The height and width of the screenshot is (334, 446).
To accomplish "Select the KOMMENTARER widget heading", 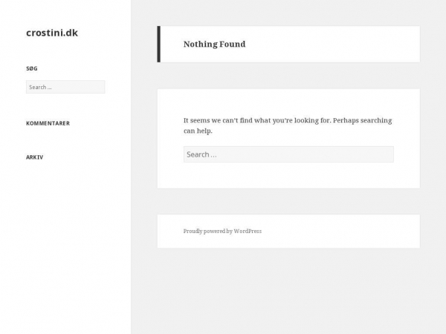I will tap(48, 123).
